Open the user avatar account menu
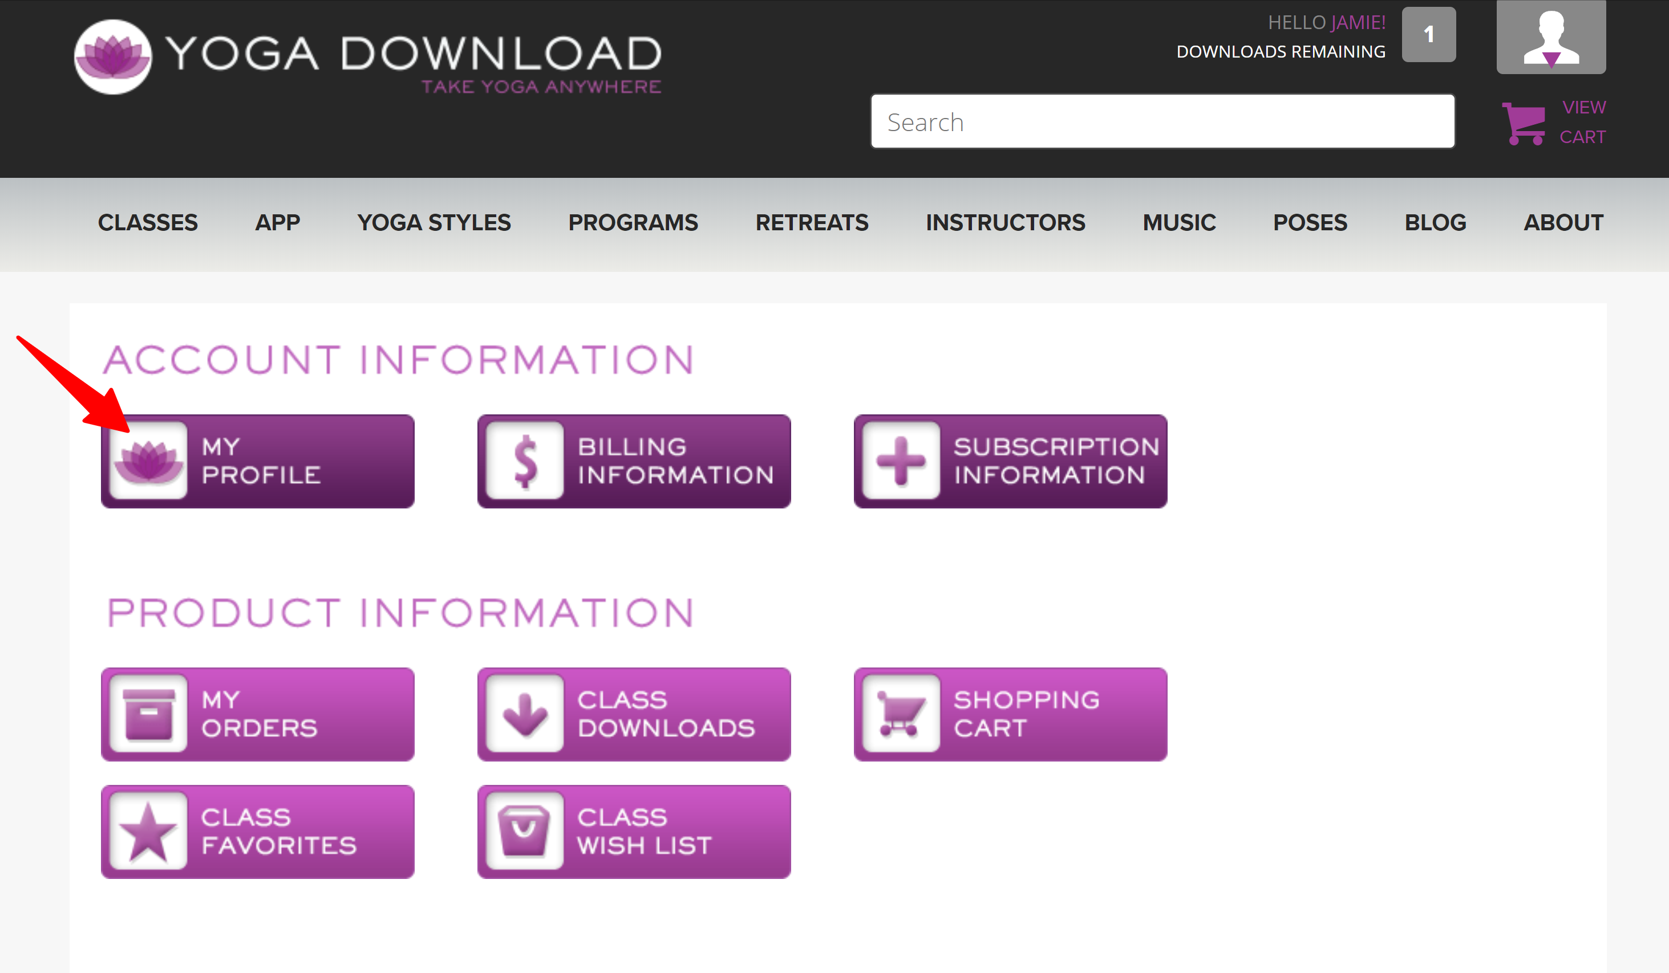Screen dimensions: 1669x973 (1551, 36)
